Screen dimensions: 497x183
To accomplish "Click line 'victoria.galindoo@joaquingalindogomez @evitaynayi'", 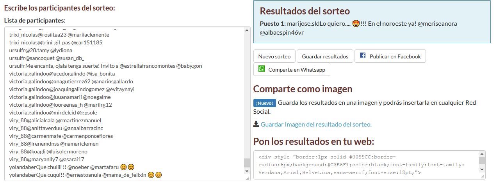I will click(71, 89).
